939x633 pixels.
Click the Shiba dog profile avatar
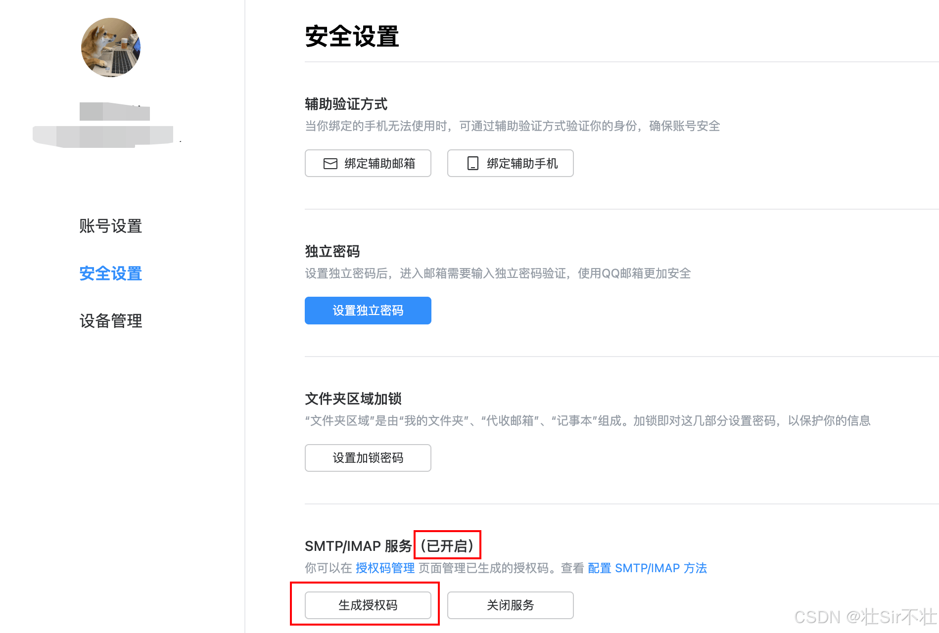111,47
